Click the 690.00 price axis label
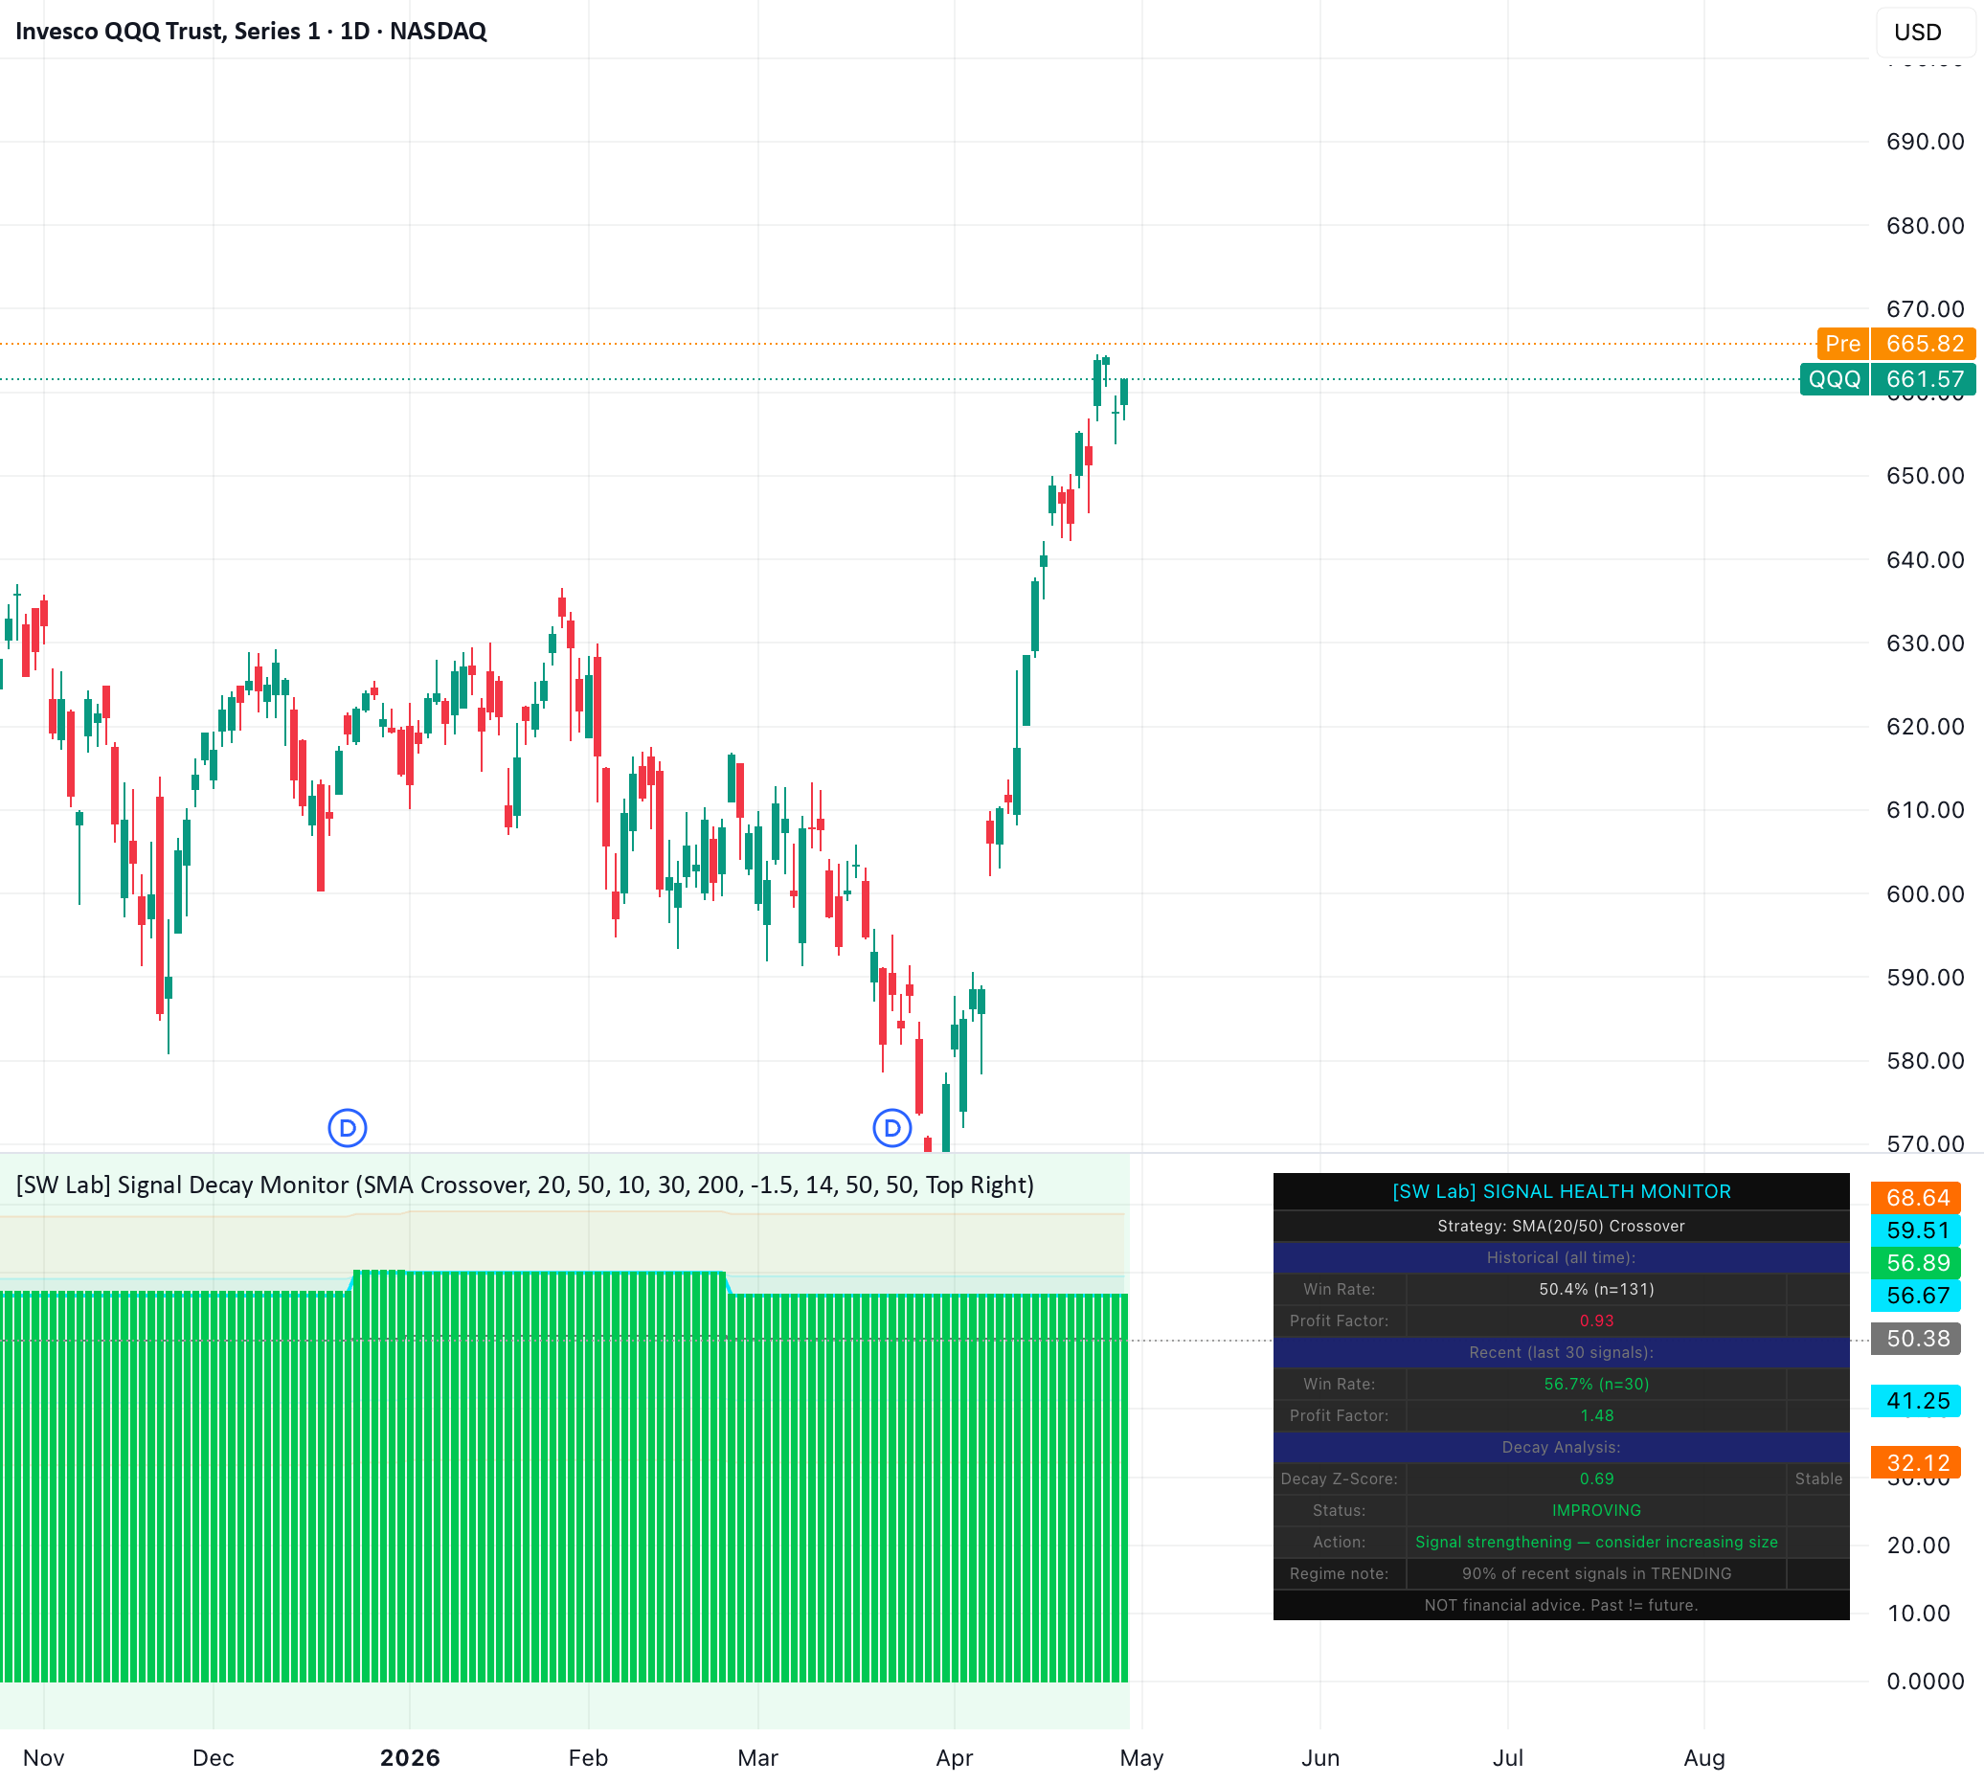This screenshot has width=1984, height=1783. [1926, 141]
